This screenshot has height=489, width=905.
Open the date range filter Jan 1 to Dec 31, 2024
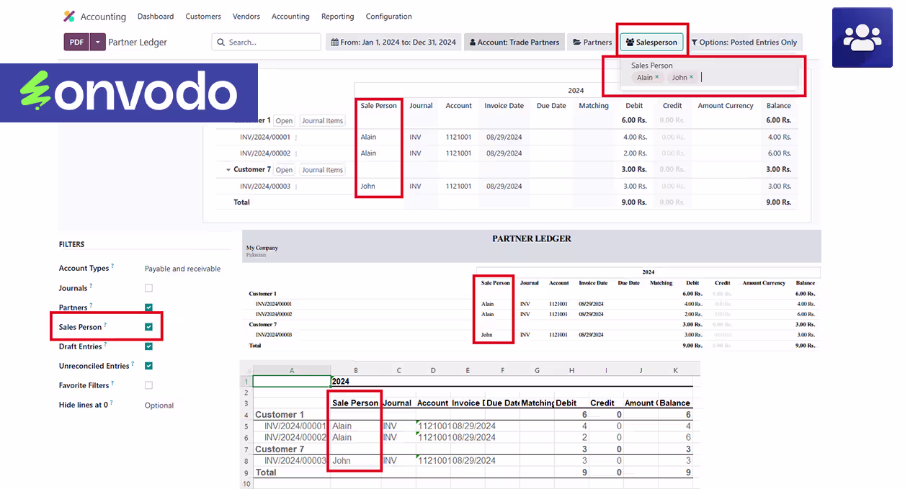pos(393,42)
